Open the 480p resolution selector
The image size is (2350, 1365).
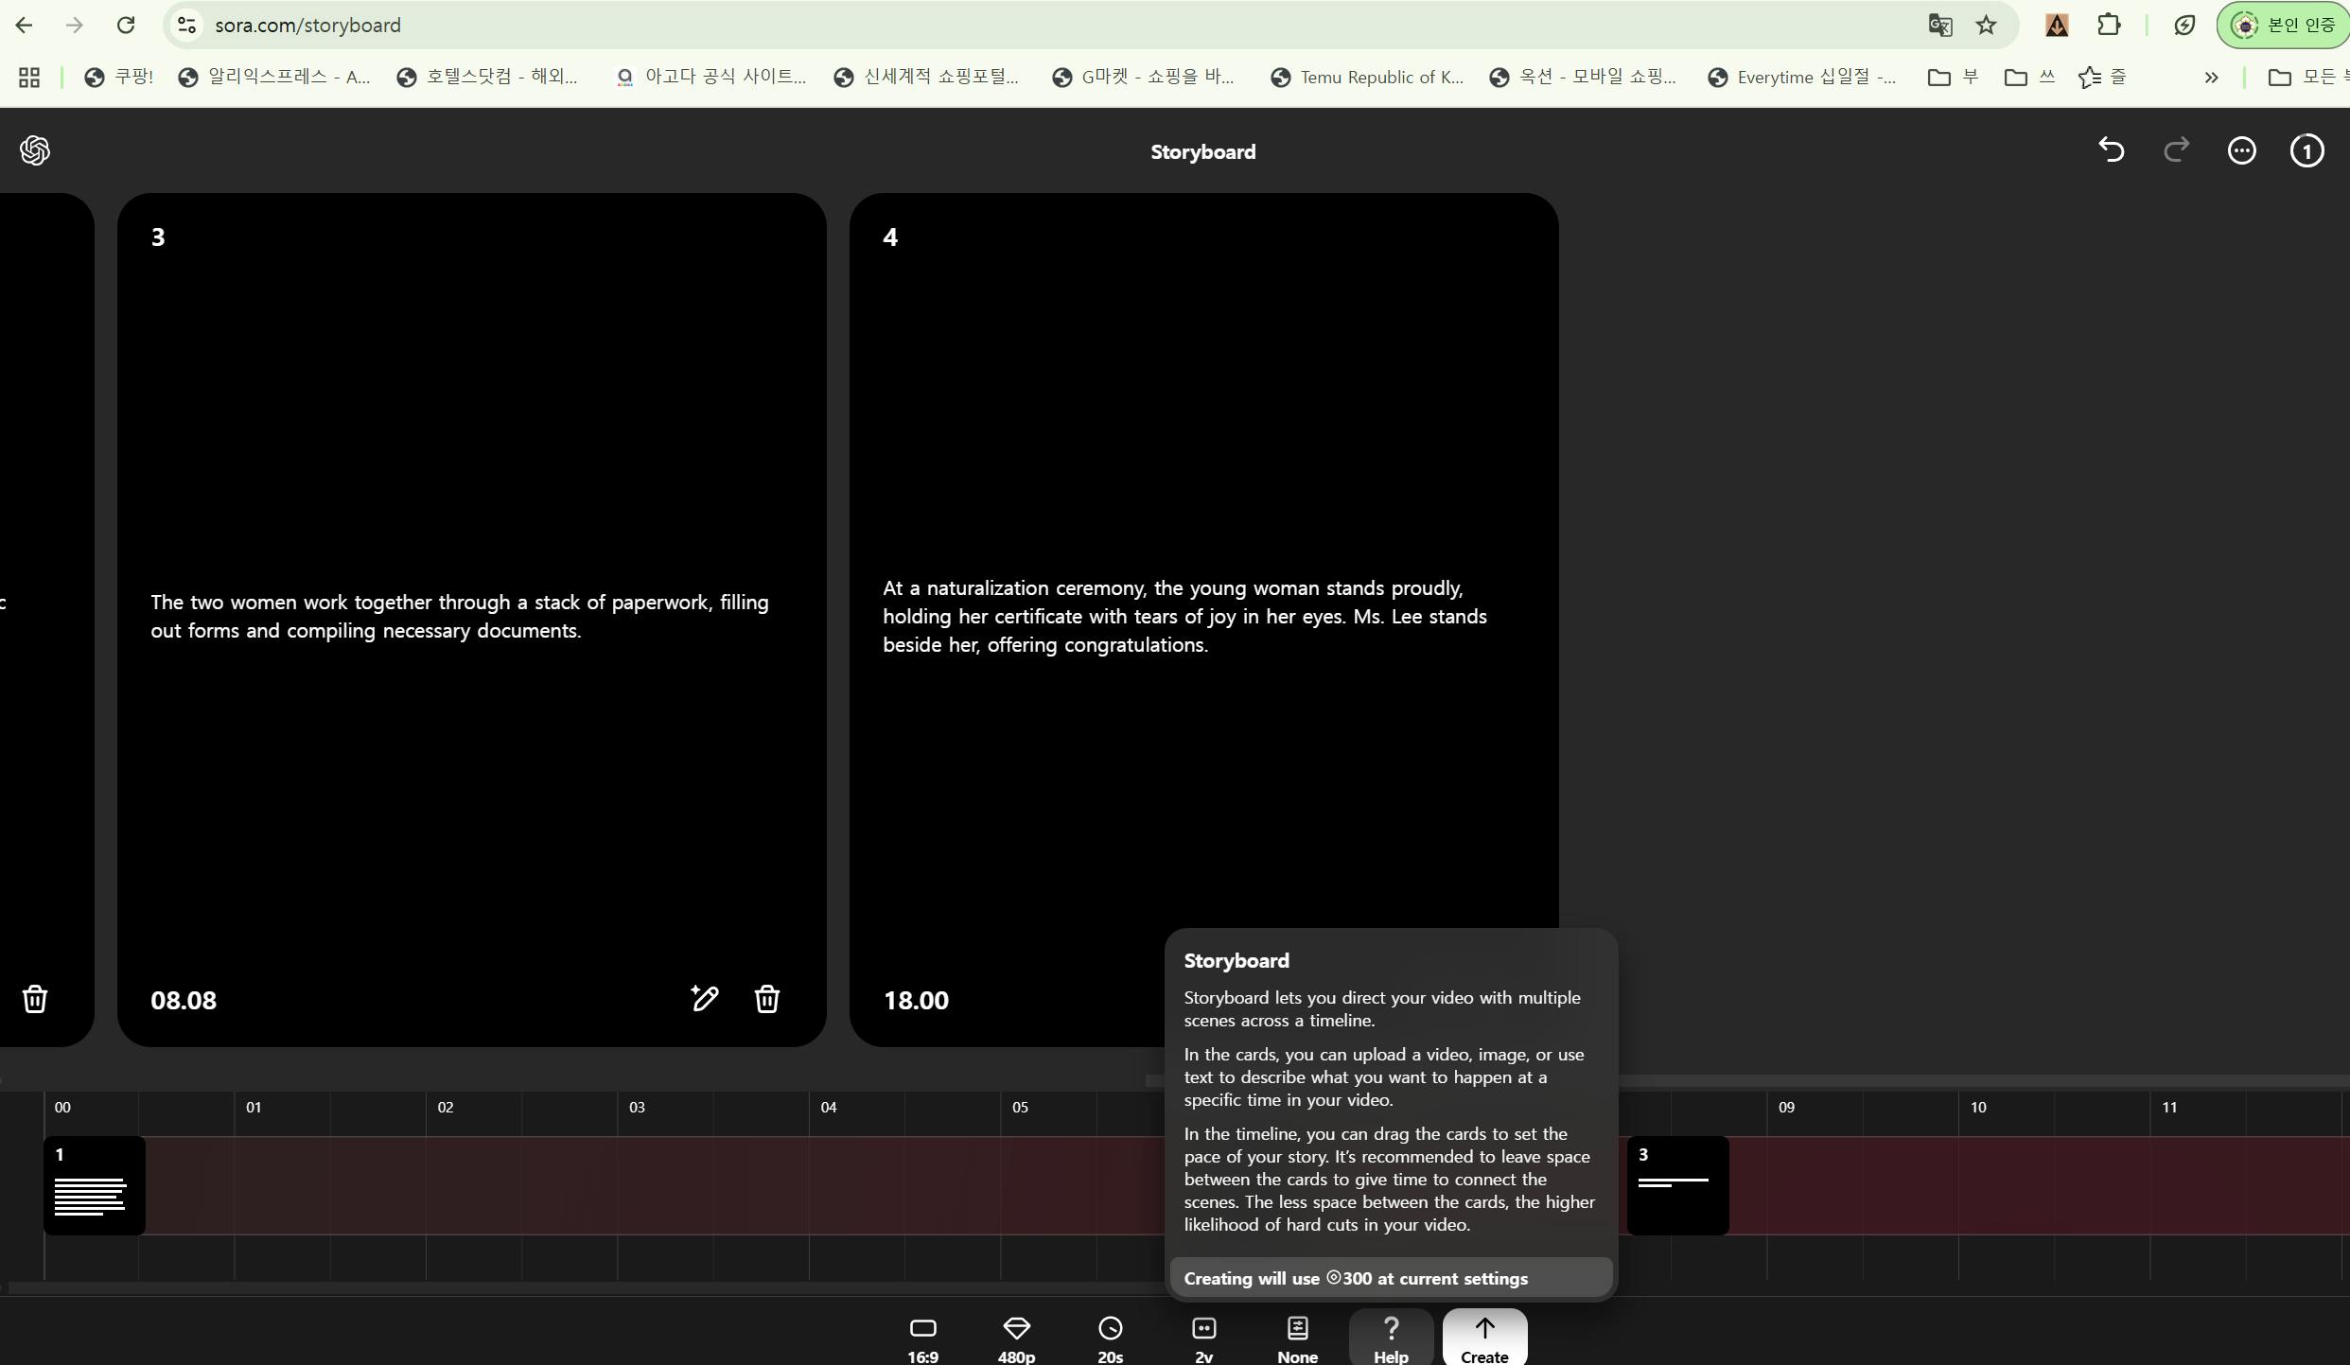point(1016,1338)
